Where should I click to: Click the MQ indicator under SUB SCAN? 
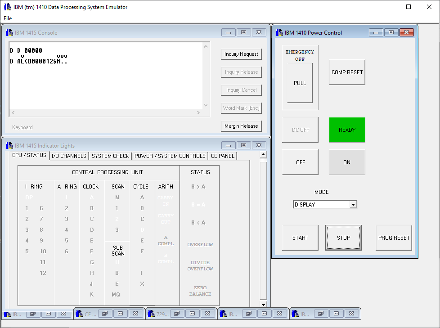coord(116,294)
